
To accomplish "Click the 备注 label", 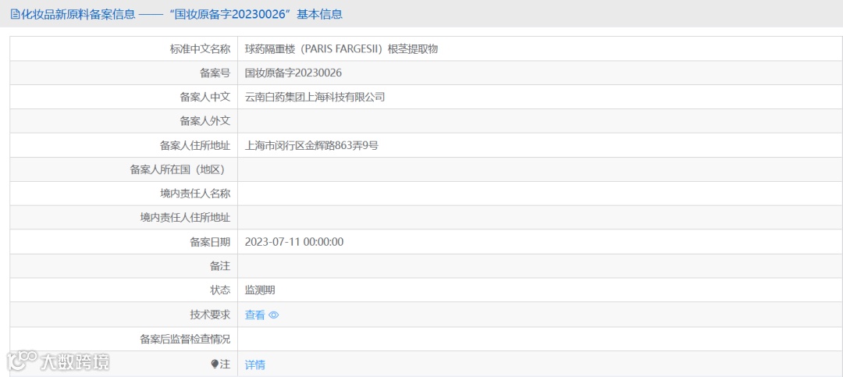I will tap(220, 266).
